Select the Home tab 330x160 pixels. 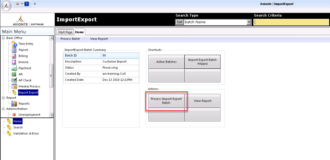79,32
